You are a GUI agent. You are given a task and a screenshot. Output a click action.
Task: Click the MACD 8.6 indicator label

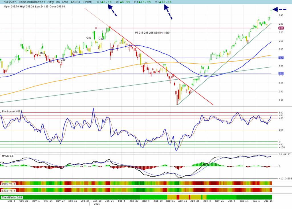coord(8,156)
